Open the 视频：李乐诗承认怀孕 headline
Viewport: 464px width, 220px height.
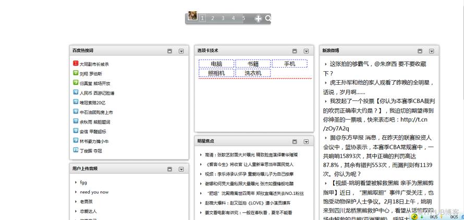tap(249, 174)
